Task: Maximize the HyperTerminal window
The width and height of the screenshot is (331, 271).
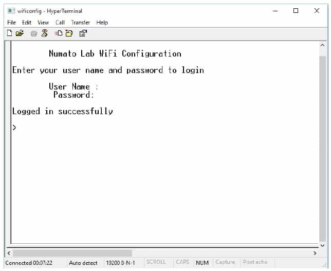Action: (296, 11)
